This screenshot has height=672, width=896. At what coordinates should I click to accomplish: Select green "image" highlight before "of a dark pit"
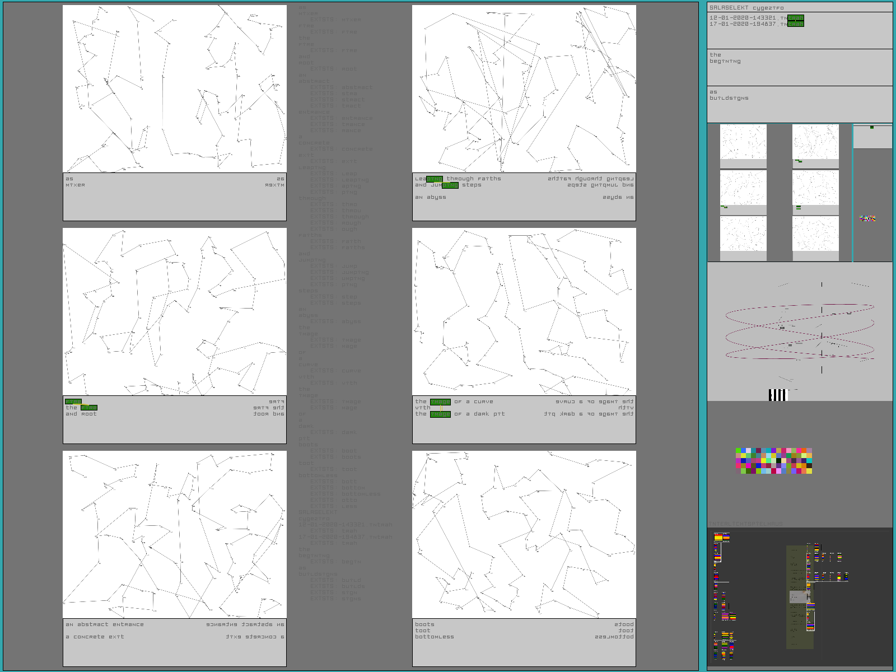[x=440, y=414]
